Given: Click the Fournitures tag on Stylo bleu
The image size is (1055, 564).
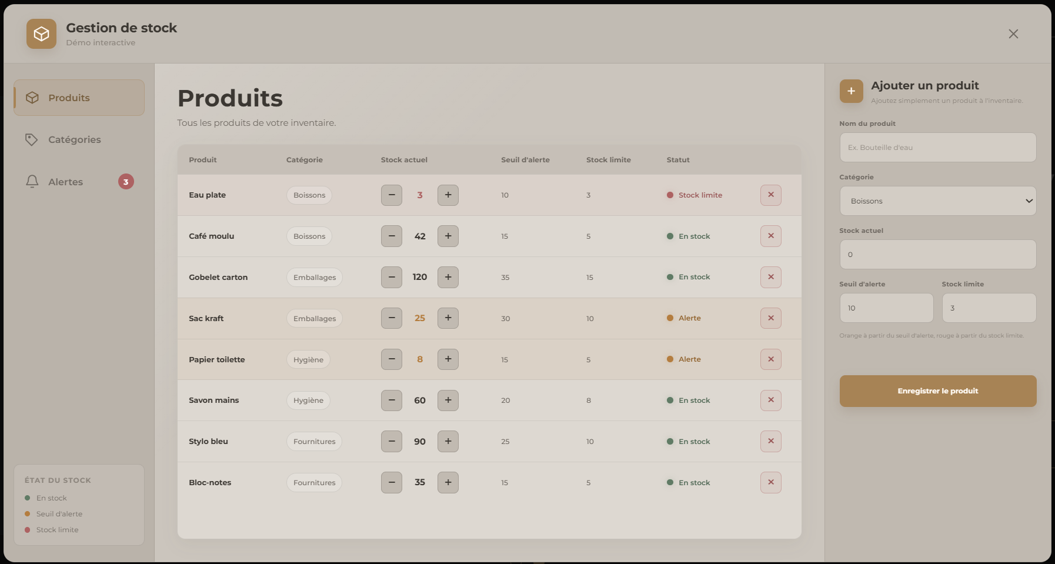Looking at the screenshot, I should point(314,442).
